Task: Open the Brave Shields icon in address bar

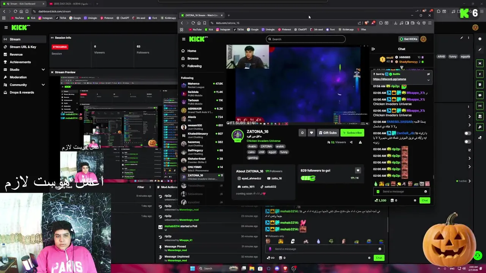Action: coord(366,23)
